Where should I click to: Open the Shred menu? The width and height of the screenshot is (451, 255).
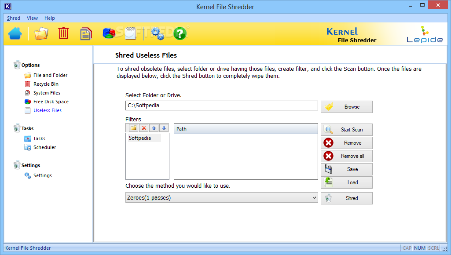14,18
